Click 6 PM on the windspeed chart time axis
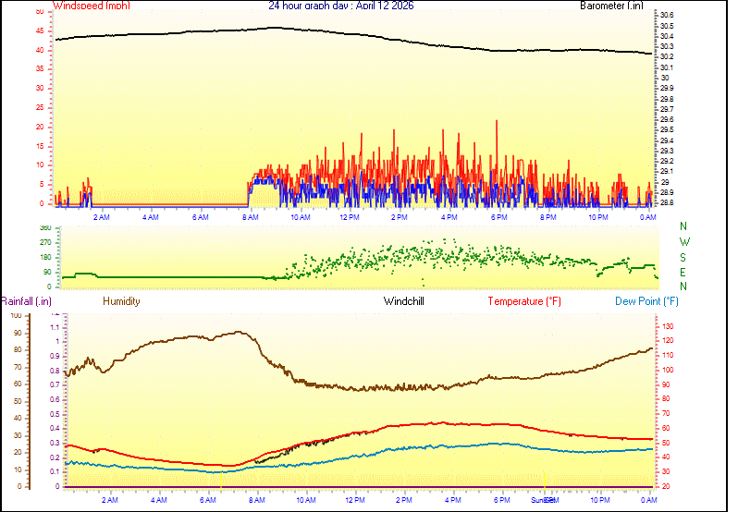Viewport: 738px width, 512px height. point(498,217)
